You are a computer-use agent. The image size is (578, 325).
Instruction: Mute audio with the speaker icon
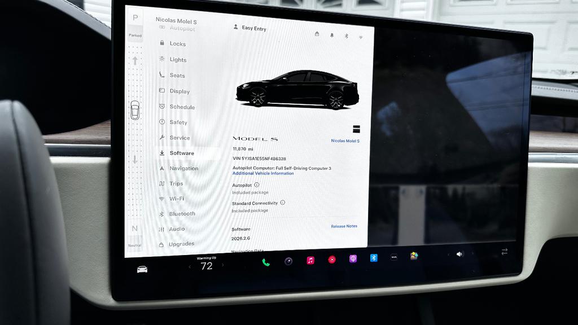459,254
